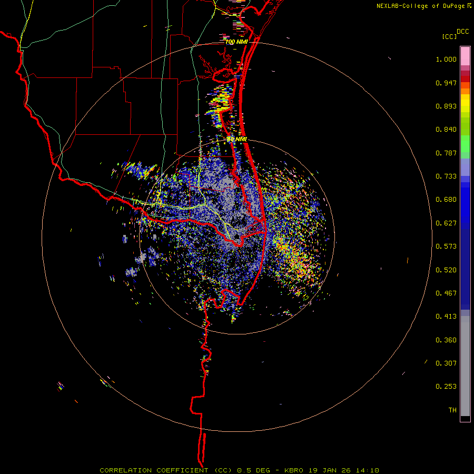Image resolution: width=474 pixels, height=474 pixels.
Task: Click the TH threshold label
Action: 452,410
